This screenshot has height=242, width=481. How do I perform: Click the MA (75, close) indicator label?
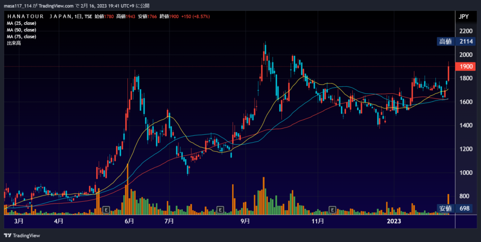click(22, 37)
